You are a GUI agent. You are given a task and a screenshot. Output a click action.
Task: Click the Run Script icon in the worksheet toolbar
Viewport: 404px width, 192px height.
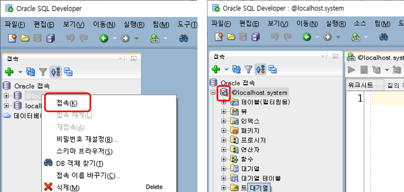coord(364,69)
